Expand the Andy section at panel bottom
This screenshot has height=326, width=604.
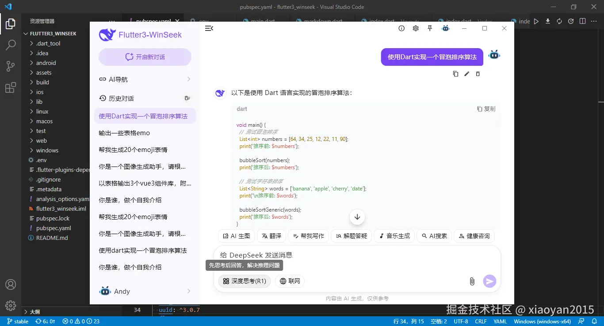[x=145, y=291]
